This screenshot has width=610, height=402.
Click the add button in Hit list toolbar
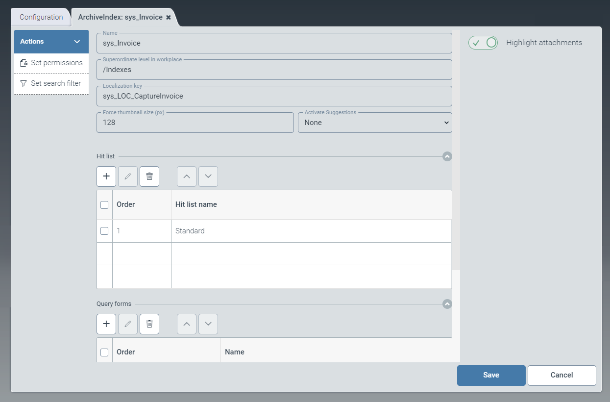[x=106, y=176]
